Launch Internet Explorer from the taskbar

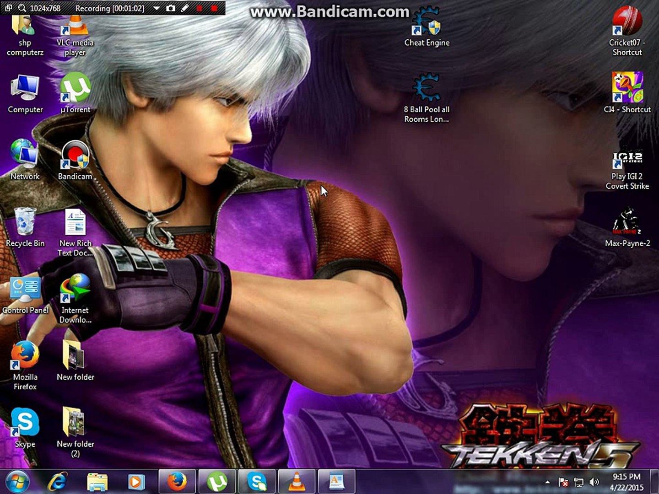pyautogui.click(x=58, y=482)
